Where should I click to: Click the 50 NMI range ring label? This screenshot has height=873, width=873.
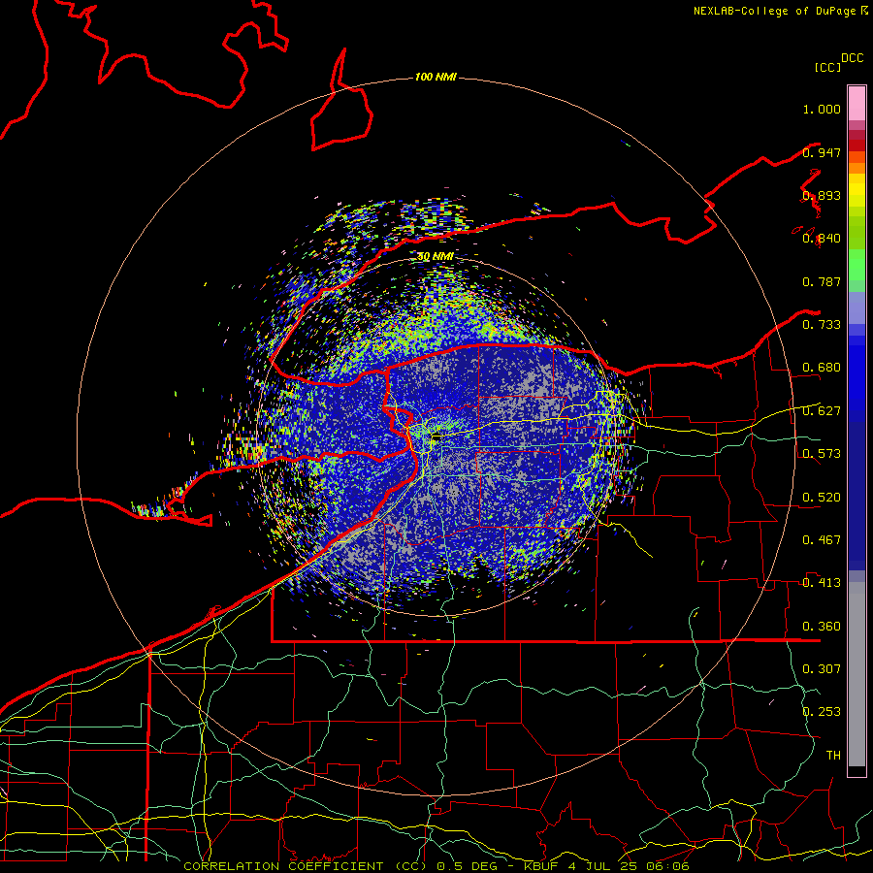point(436,257)
